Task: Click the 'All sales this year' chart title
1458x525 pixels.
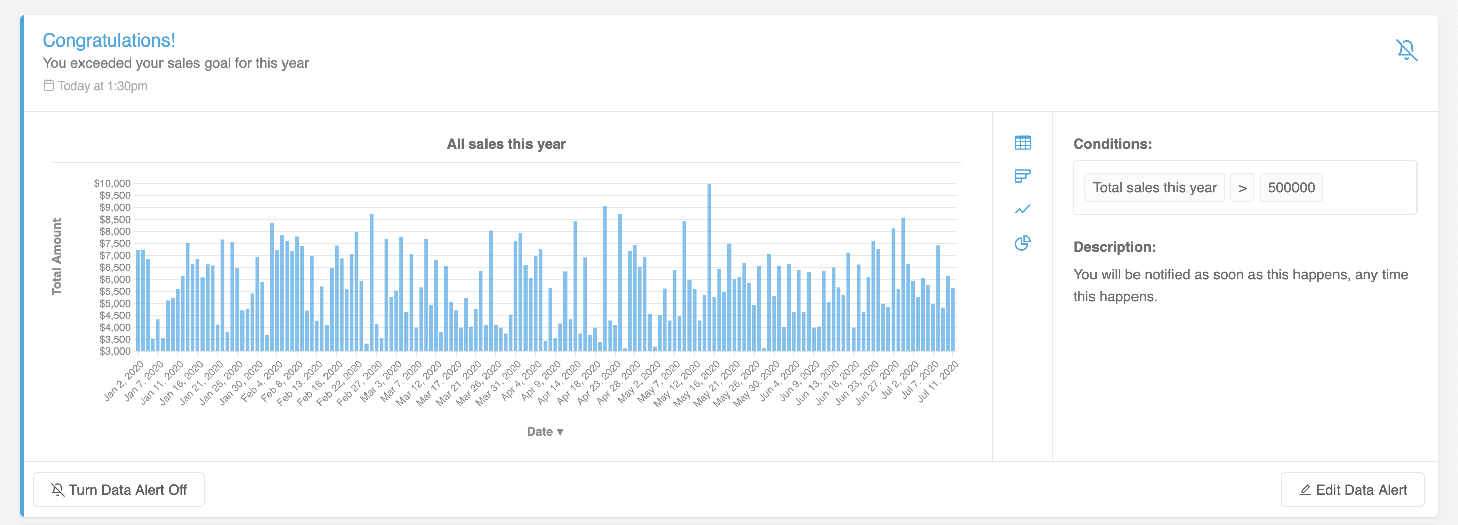Action: [x=506, y=144]
